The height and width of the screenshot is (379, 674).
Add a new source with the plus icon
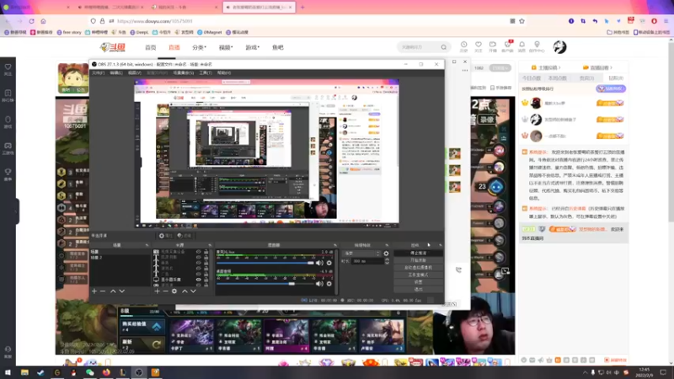157,291
